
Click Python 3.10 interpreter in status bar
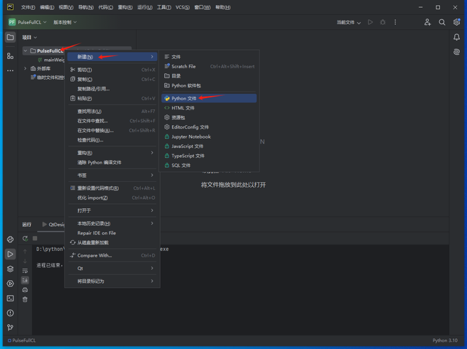(445, 341)
